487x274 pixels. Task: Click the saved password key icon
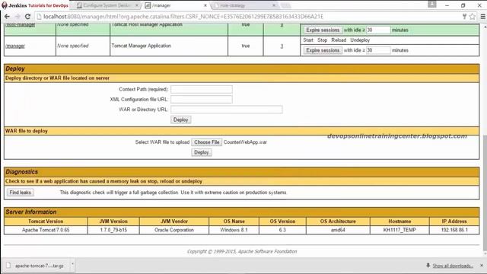tap(464, 17)
